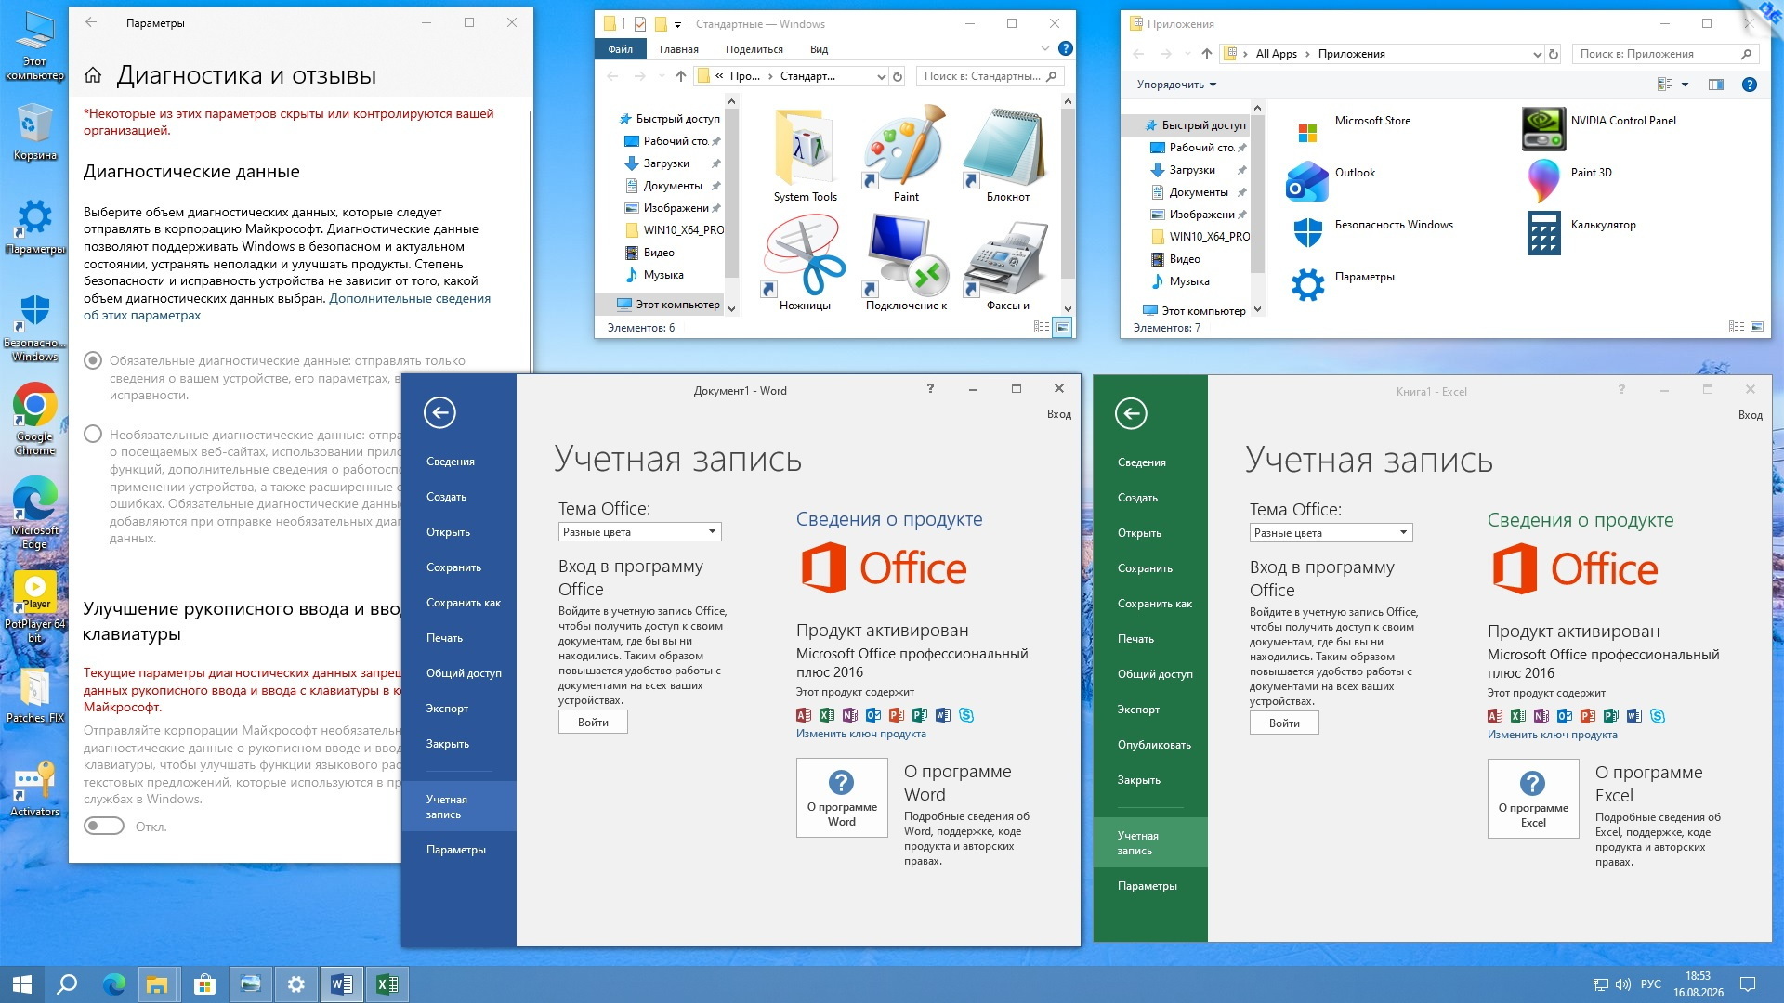The image size is (1784, 1003).
Task: Select Опубликовать in Excel backstage menu
Action: (1154, 745)
